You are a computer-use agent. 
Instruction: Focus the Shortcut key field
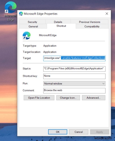tap(74, 76)
